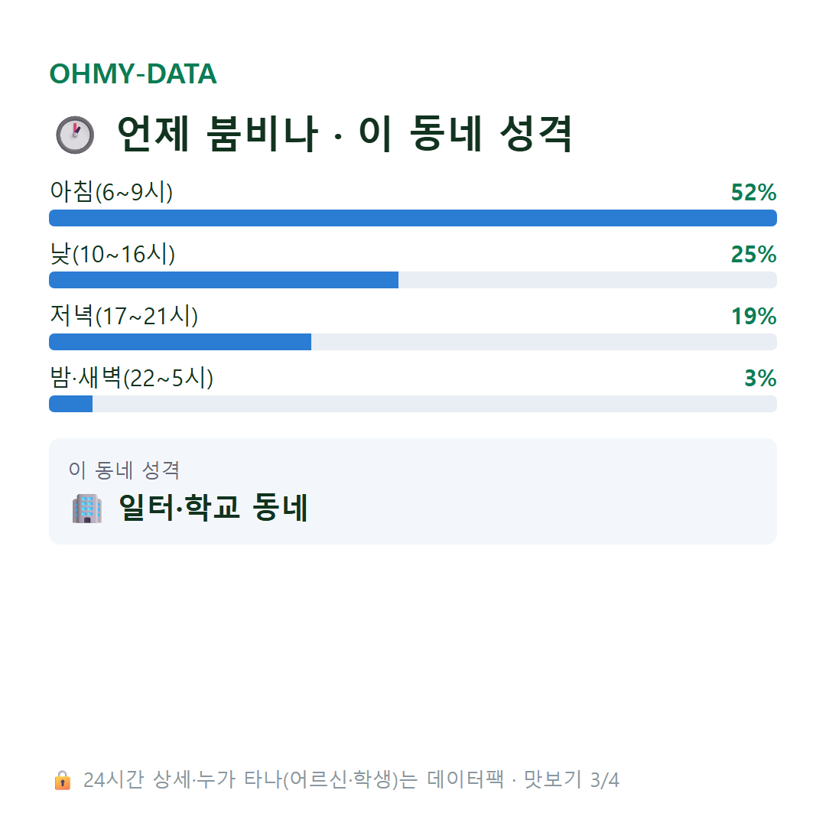Click the 낮(10~16시) label

(x=112, y=253)
